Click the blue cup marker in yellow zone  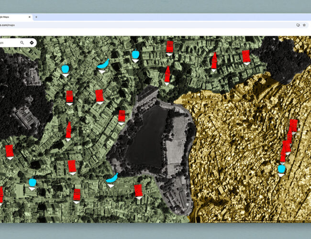[x=281, y=169]
